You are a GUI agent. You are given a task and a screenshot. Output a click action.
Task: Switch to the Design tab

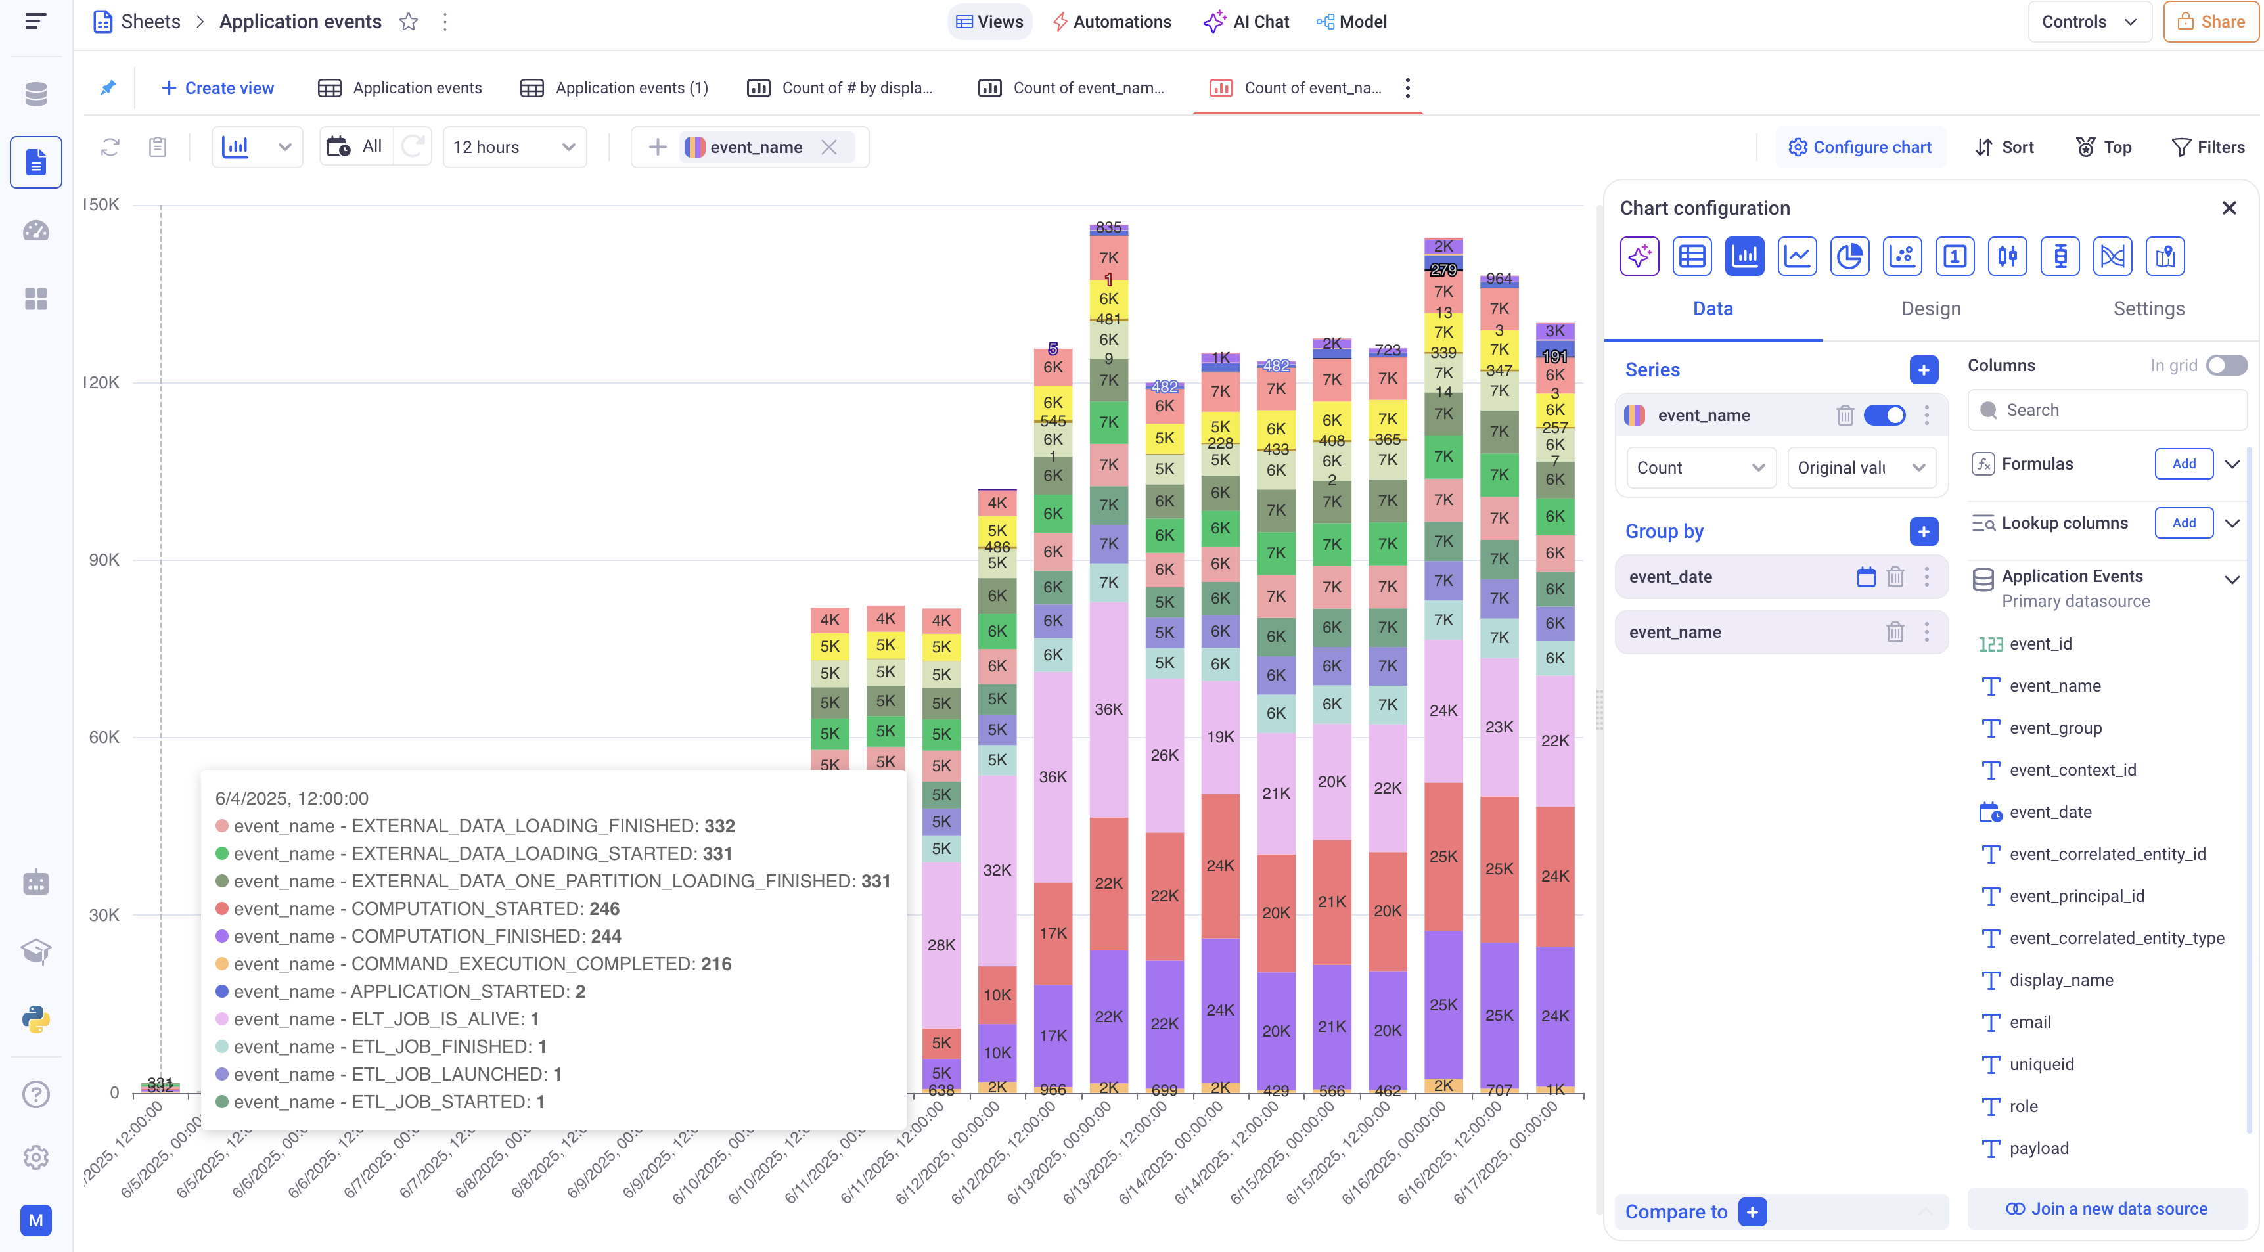[1931, 309]
